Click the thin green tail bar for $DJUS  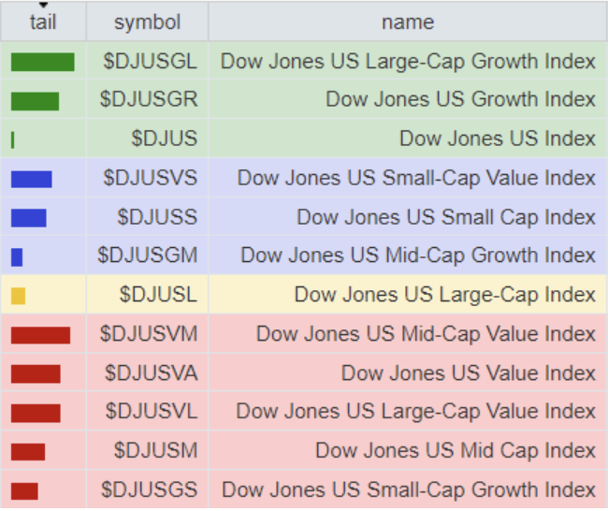13,139
